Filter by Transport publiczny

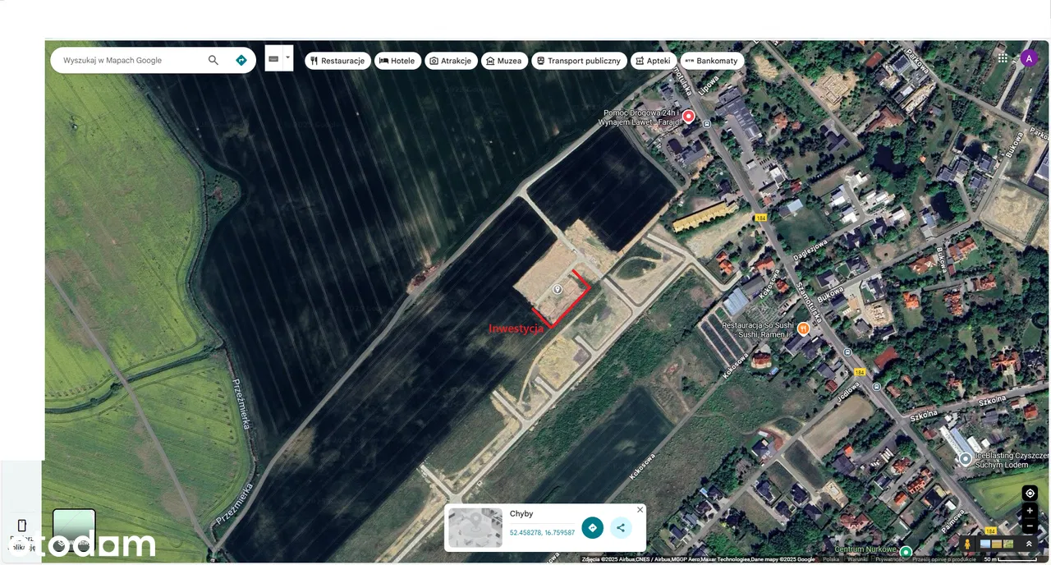click(579, 61)
